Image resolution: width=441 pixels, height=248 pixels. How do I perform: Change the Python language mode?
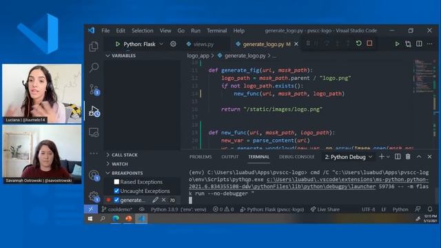(x=400, y=209)
